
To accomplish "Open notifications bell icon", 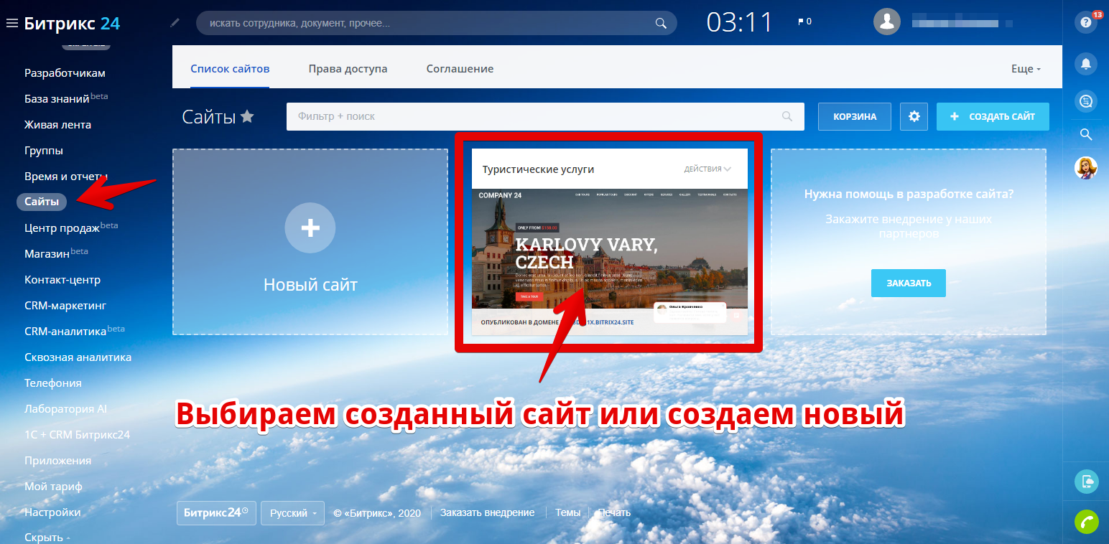I will [x=1086, y=64].
